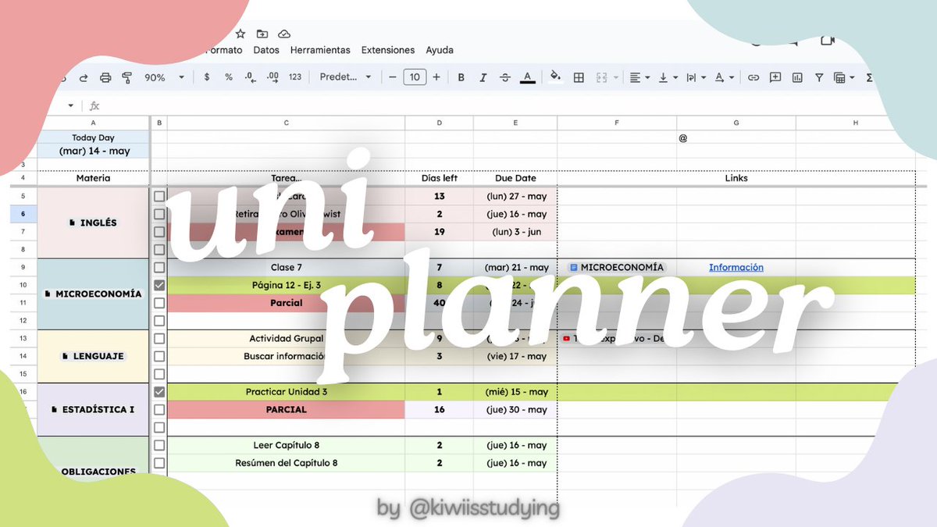The image size is (937, 527).
Task: Open the borders tool
Action: pyautogui.click(x=579, y=77)
